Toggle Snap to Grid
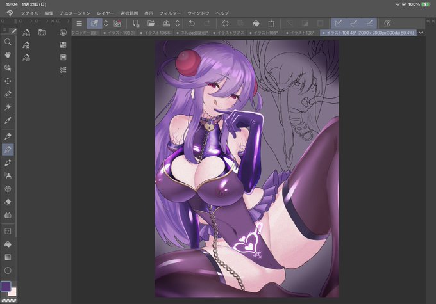The image size is (436, 304). 369,23
